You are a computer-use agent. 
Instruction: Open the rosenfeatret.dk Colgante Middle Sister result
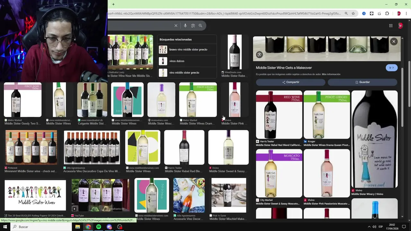[92, 100]
